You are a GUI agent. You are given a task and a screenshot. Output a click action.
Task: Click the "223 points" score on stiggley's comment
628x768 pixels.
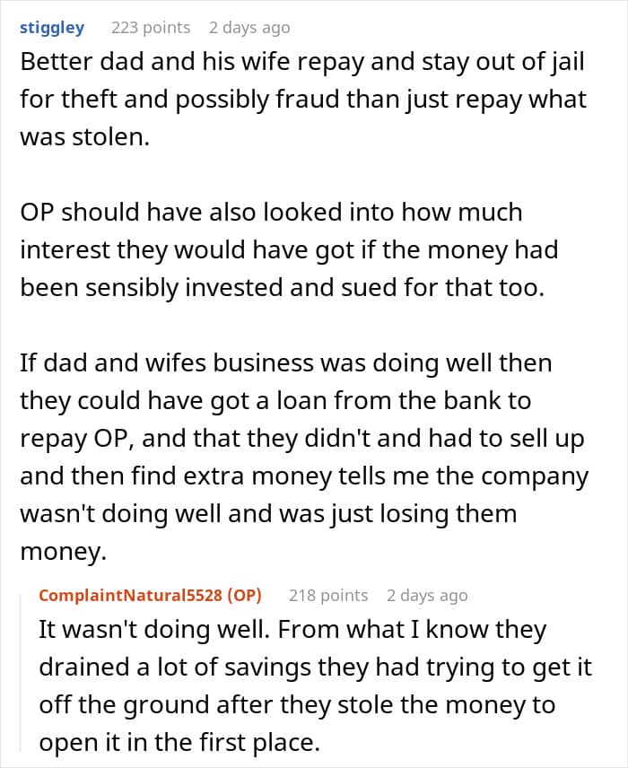151,28
